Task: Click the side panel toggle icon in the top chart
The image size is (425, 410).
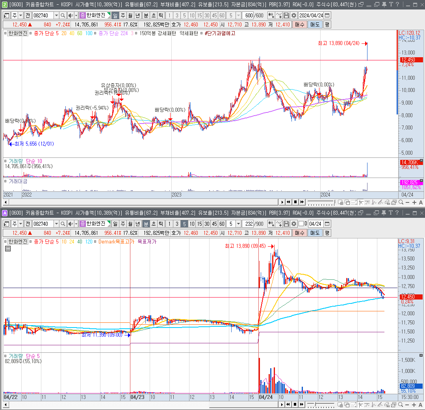Action: [x=7, y=15]
